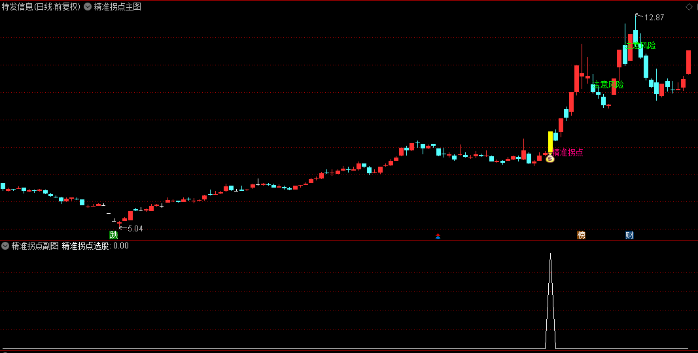The height and width of the screenshot is (353, 698).
Task: Click the green 跌 event marker
Action: tap(114, 235)
